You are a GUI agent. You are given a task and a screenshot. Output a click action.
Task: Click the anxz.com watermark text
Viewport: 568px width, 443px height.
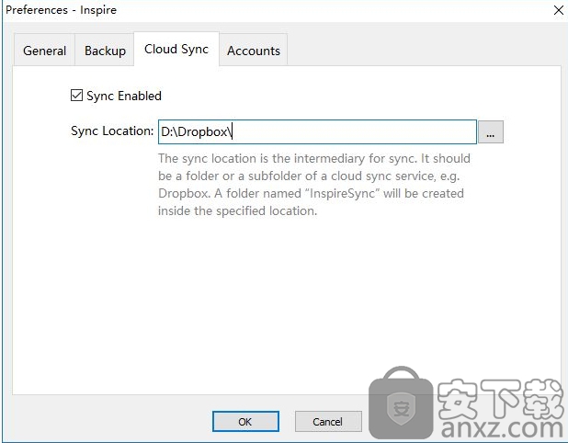pyautogui.click(x=502, y=428)
